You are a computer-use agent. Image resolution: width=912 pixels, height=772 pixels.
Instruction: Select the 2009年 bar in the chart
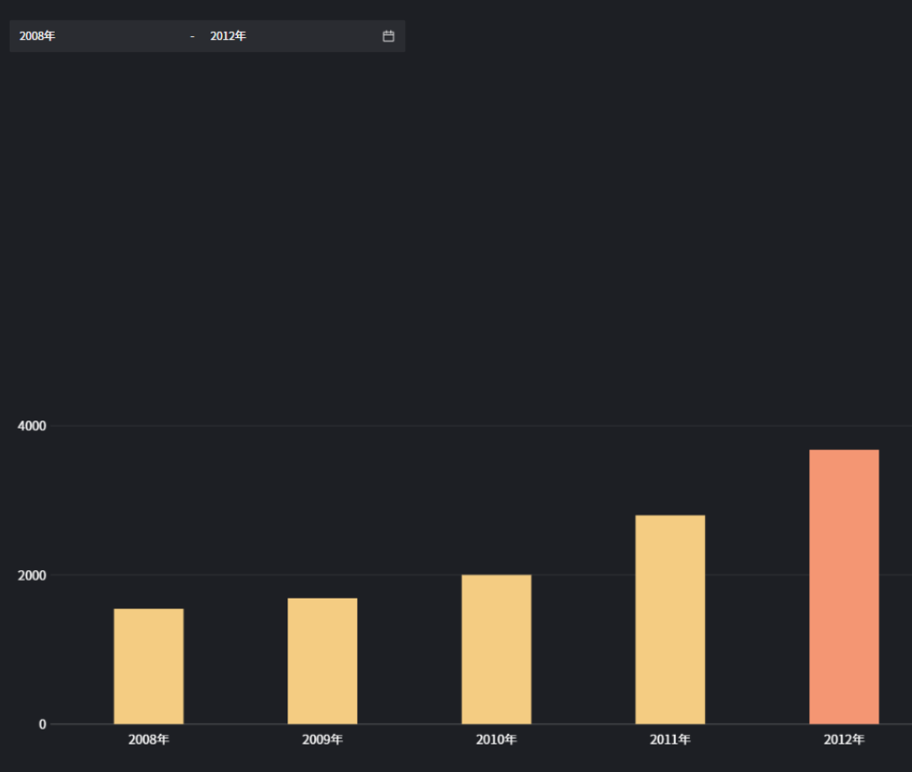(322, 660)
